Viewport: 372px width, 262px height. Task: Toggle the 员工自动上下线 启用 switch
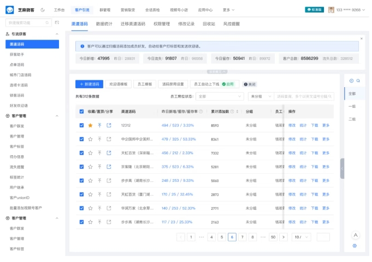(228, 84)
